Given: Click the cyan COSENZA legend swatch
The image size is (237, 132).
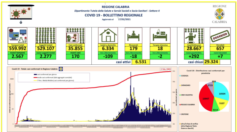Looking at the screenshot, I should pos(180,76).
